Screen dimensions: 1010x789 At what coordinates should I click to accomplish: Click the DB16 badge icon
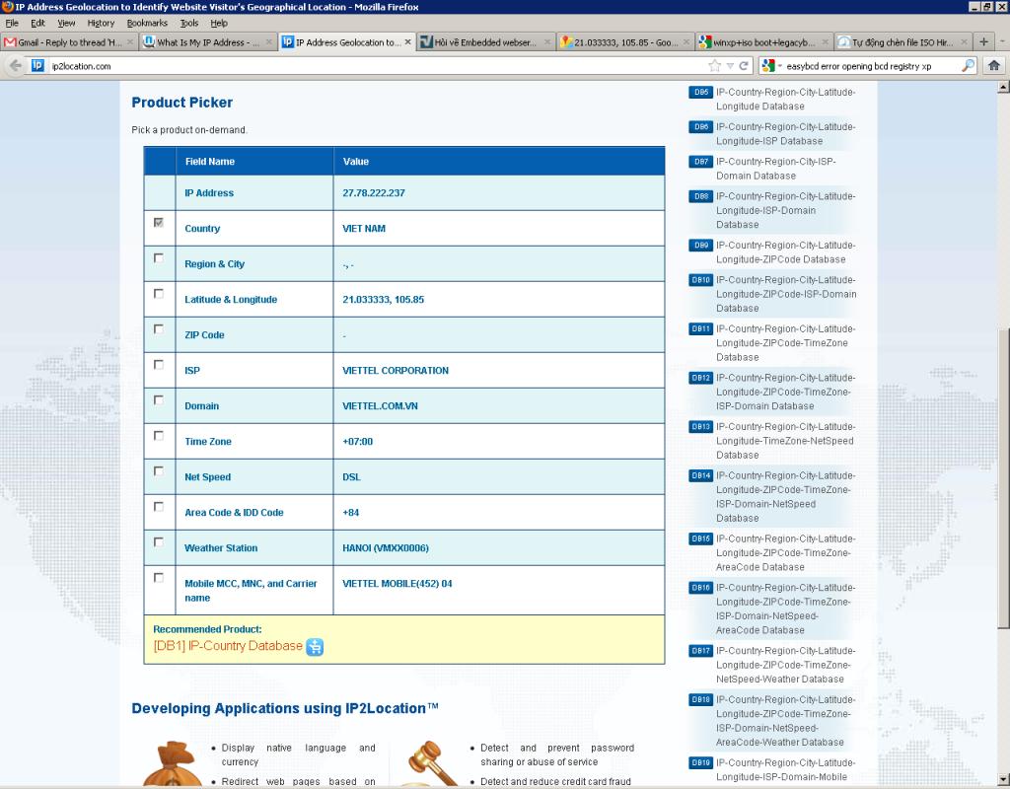700,588
